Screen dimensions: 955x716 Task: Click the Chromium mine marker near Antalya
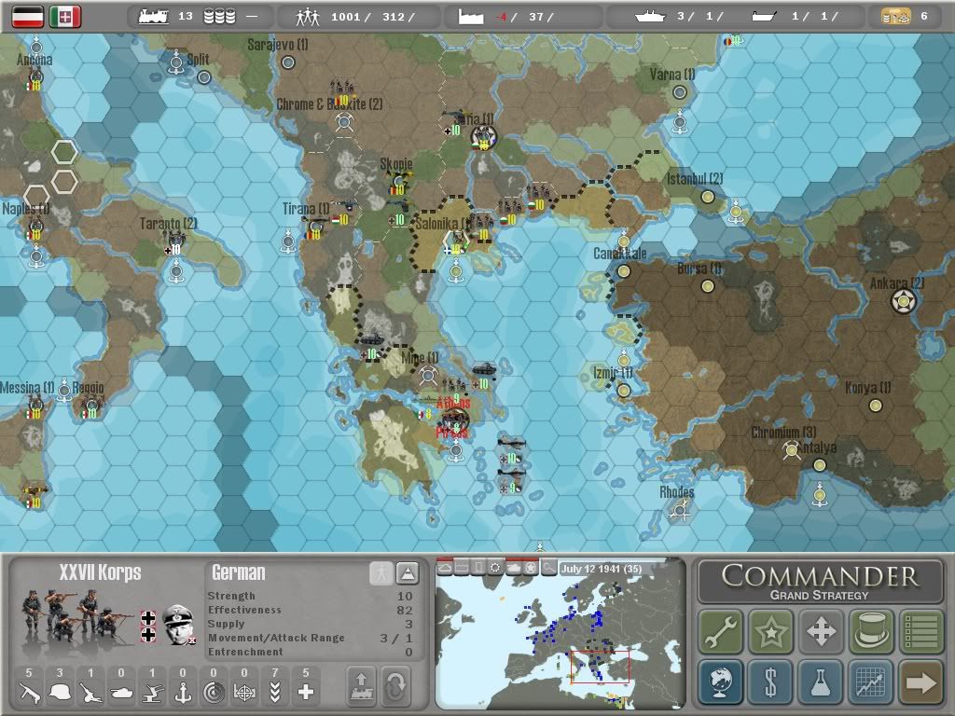click(791, 450)
